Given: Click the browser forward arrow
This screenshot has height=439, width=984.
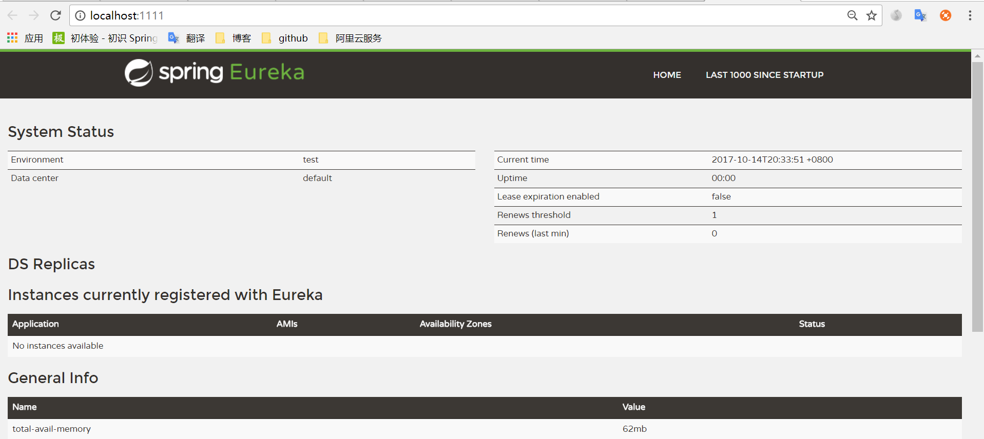Looking at the screenshot, I should (x=34, y=15).
